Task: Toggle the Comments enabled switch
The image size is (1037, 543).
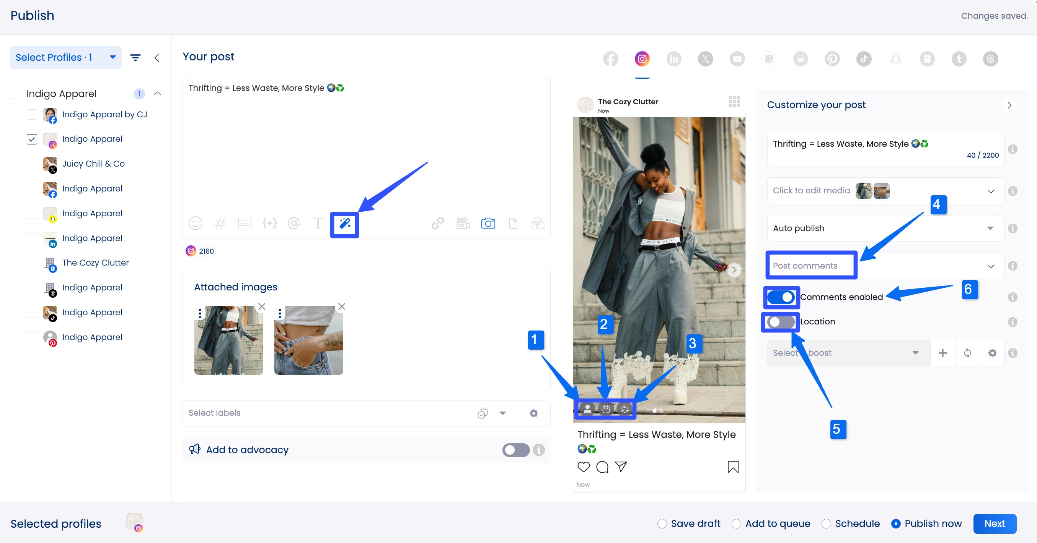Action: click(x=780, y=297)
